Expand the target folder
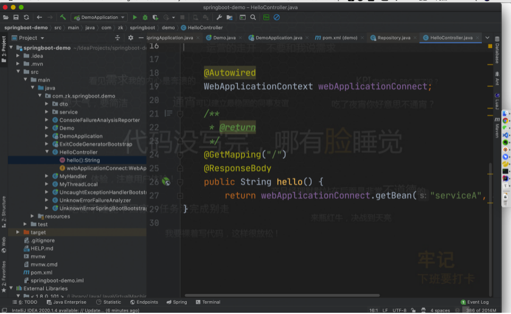Viewport: 511px width, 314px height. 18,232
